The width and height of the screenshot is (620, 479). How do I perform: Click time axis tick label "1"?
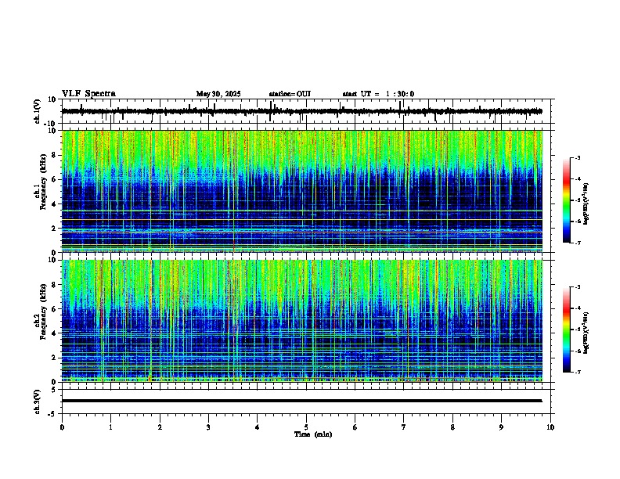pyautogui.click(x=110, y=427)
